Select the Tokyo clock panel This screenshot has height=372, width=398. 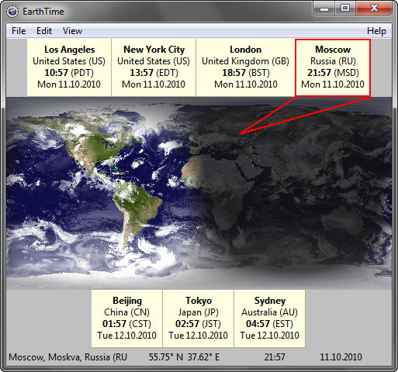(x=198, y=319)
